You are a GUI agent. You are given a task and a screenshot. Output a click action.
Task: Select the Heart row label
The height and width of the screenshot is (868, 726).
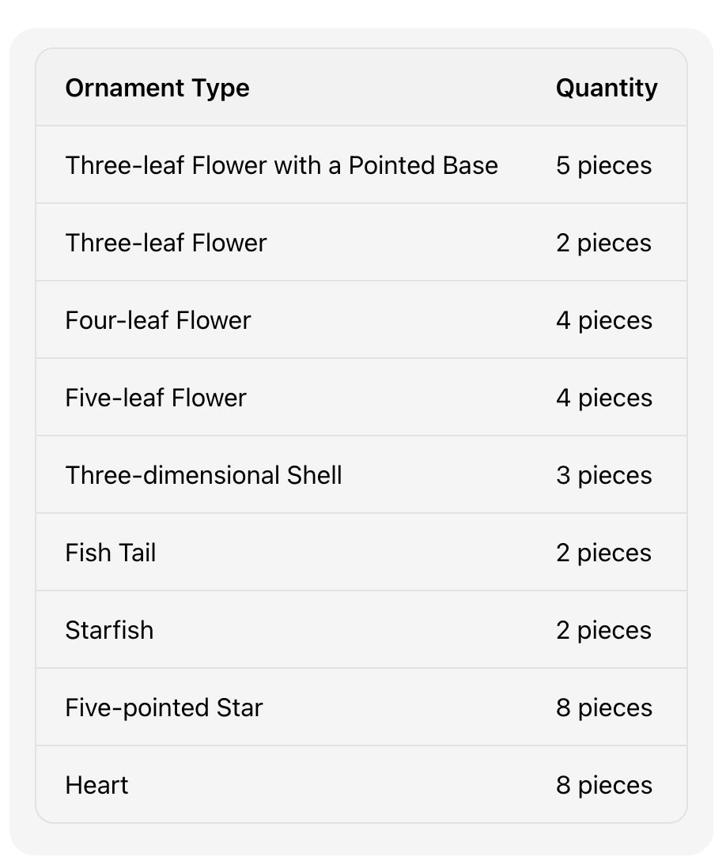click(96, 785)
